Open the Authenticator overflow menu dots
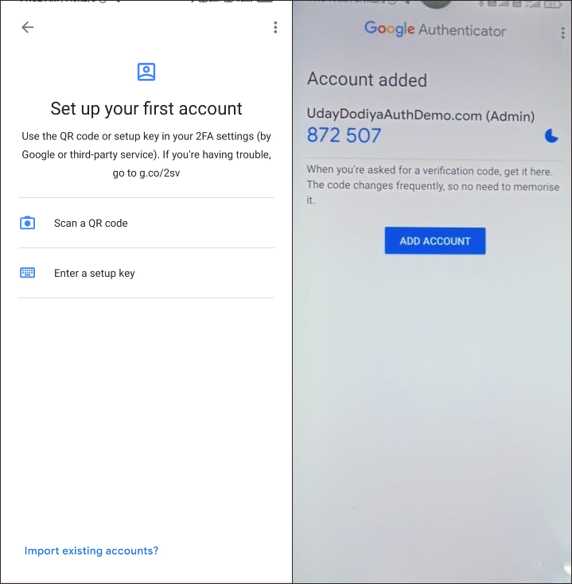The image size is (572, 584). tap(562, 33)
